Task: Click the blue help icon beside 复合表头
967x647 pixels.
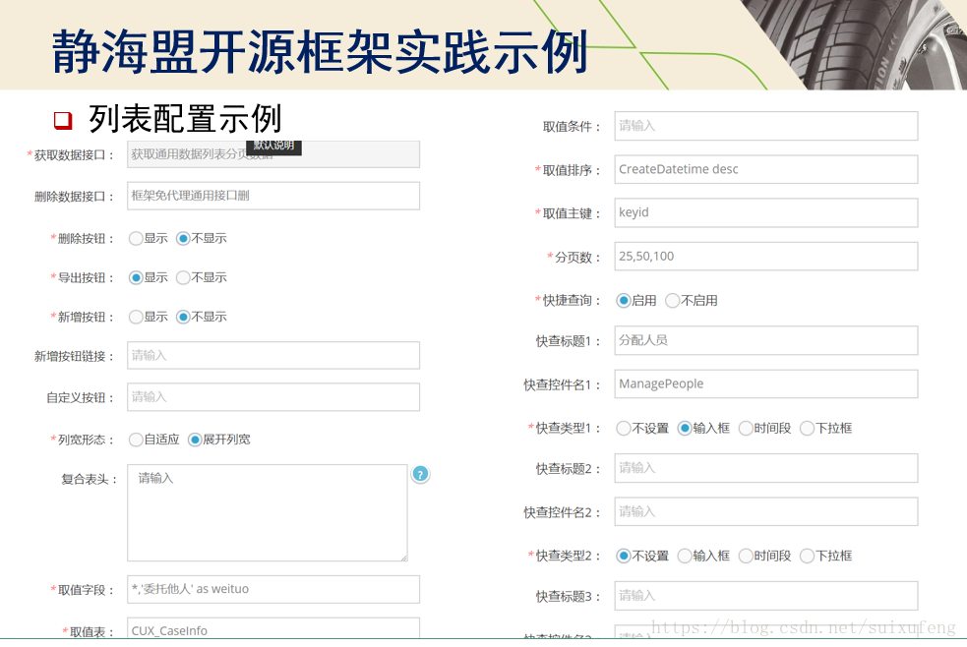Action: tap(420, 474)
